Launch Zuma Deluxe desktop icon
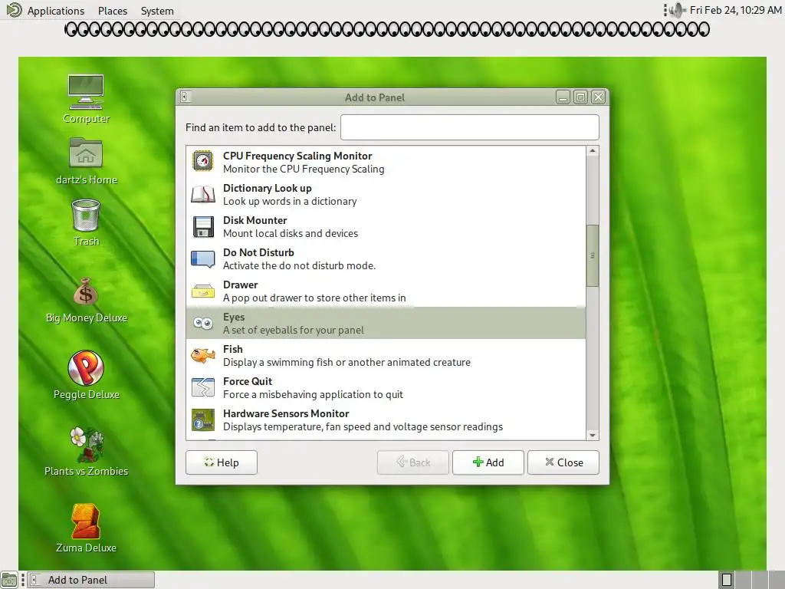Viewport: 785px width, 589px height. click(86, 521)
